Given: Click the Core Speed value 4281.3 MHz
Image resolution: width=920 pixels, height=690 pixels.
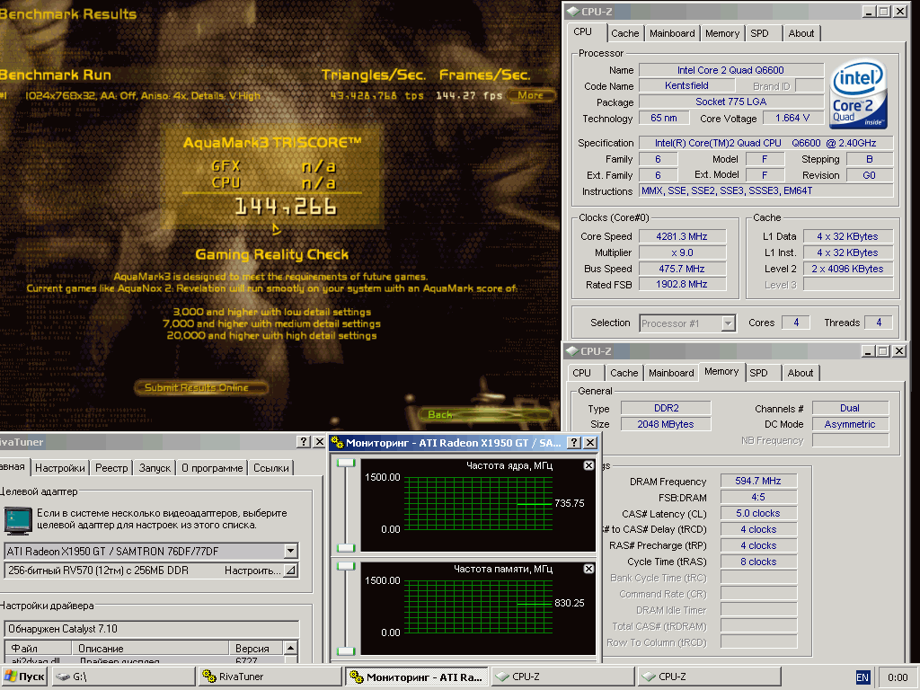Looking at the screenshot, I should click(x=682, y=236).
